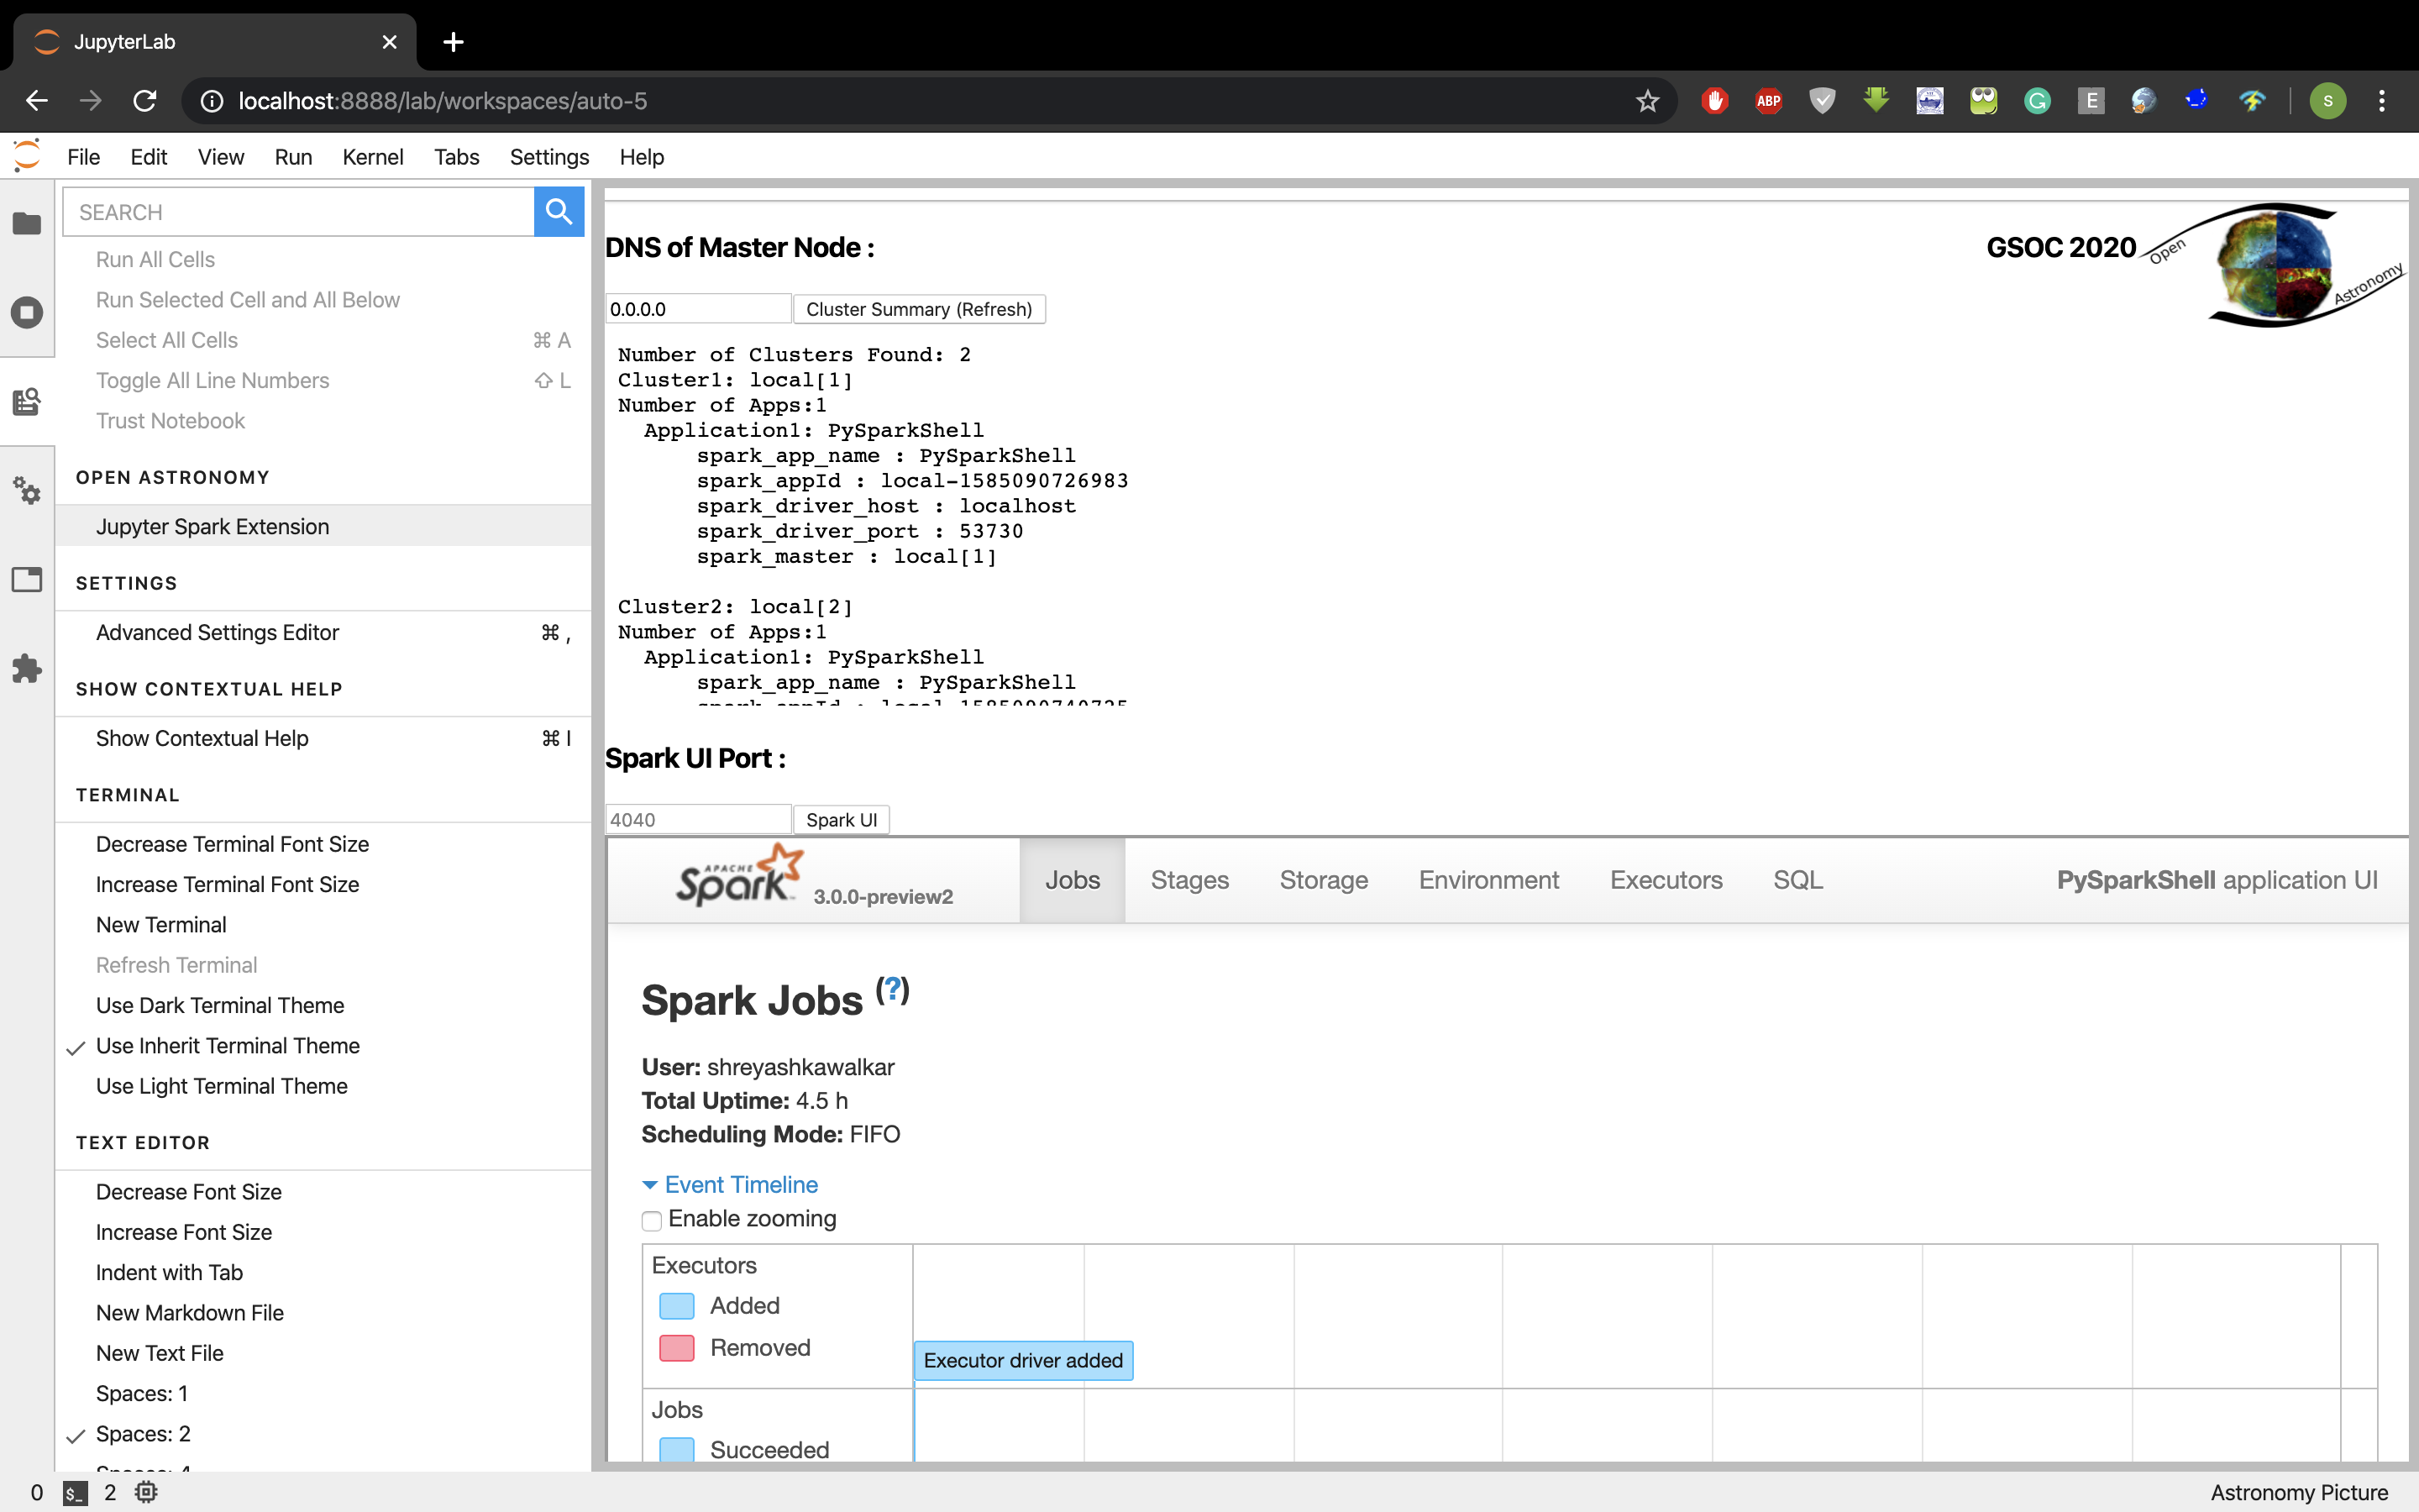Expand the Event Timeline section
This screenshot has width=2419, height=1512.
tap(728, 1184)
